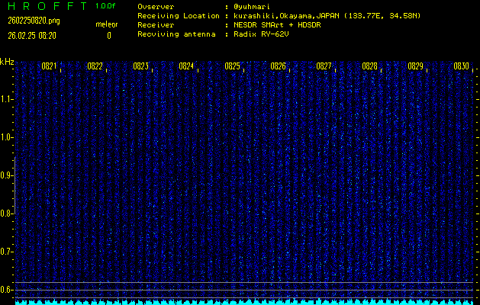
Task: Select the NESDR SMArt + HDSDR receiver text
Action: tap(276, 24)
